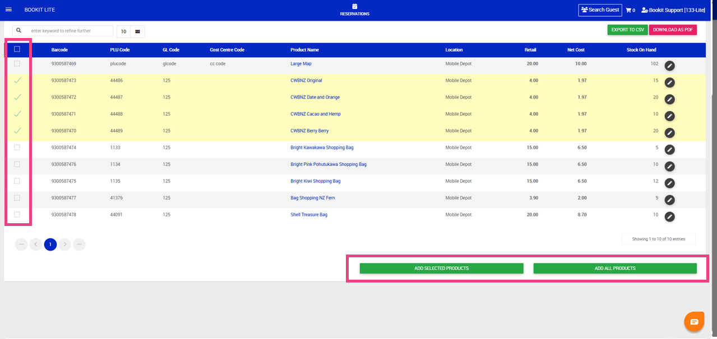Check Shell Treasure Bag row checkbox
The width and height of the screenshot is (717, 339).
(x=17, y=215)
